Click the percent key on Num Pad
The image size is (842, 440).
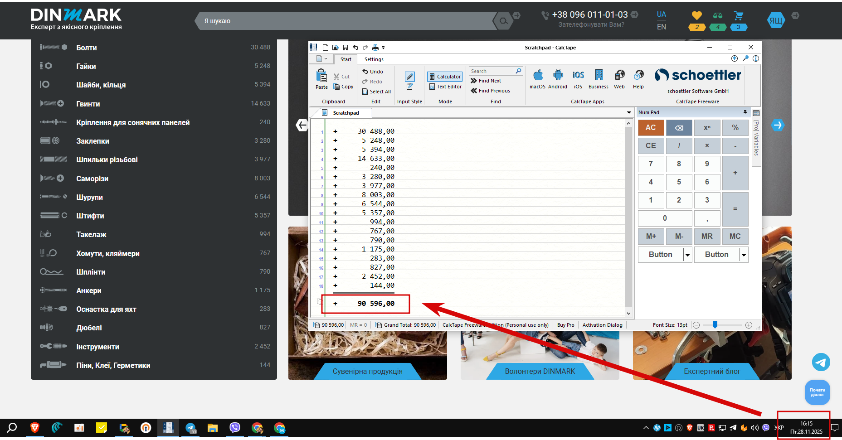[735, 128]
